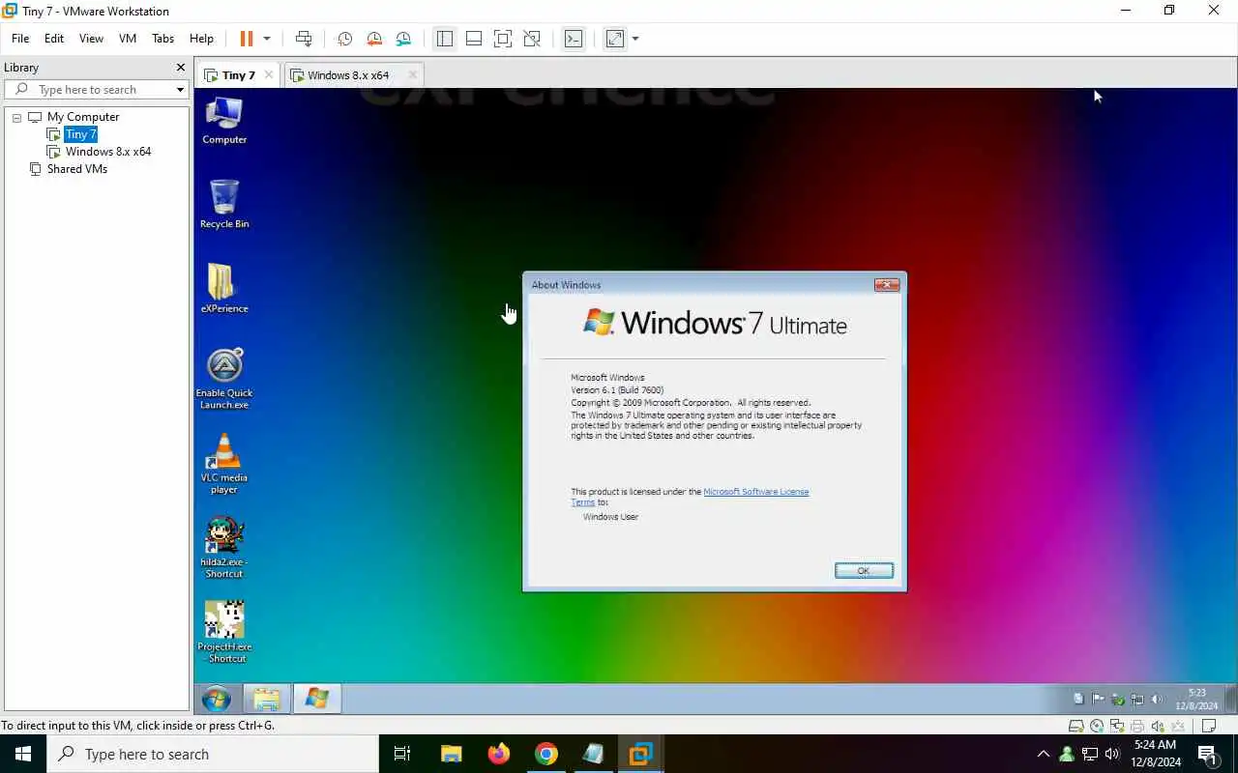The width and height of the screenshot is (1238, 773).
Task: Open the View menu
Action: 91,39
